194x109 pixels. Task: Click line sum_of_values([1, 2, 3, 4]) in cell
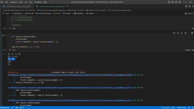point(25,47)
